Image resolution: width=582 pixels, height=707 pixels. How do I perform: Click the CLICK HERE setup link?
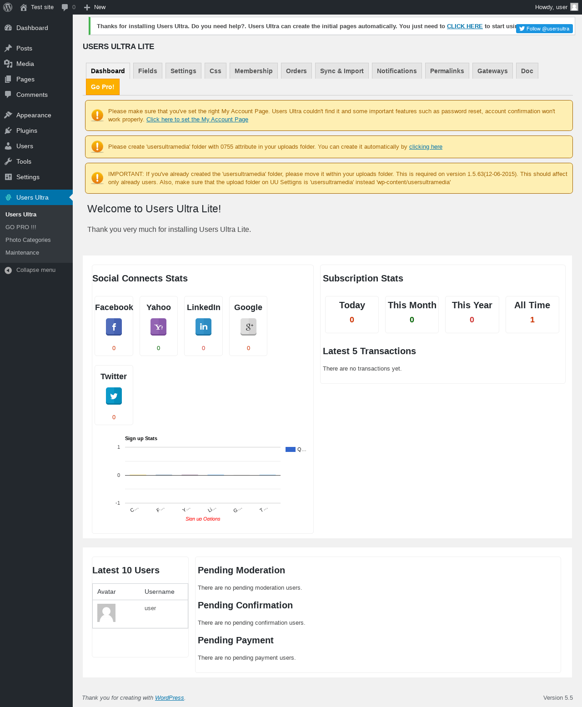click(465, 26)
